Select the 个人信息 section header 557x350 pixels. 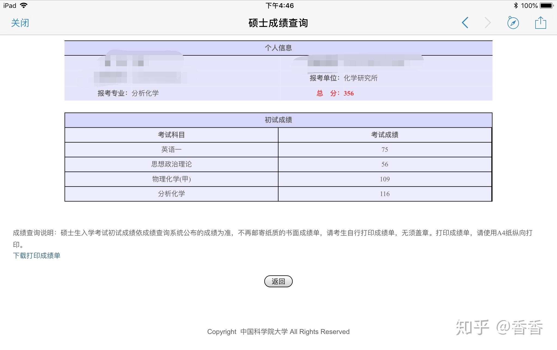pos(278,48)
